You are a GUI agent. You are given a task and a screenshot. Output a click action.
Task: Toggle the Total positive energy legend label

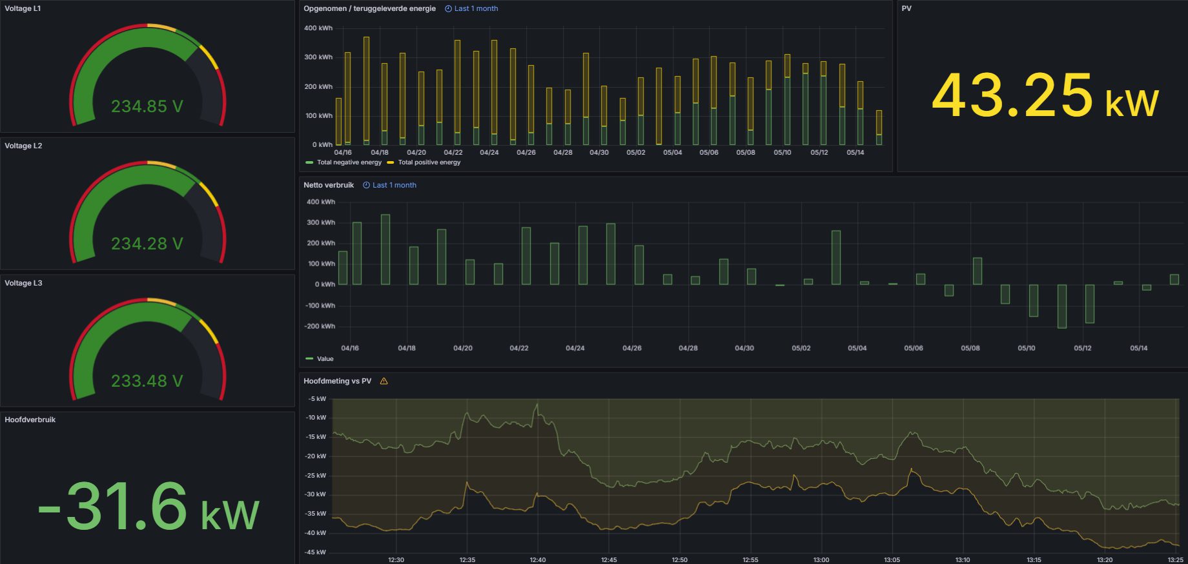(429, 162)
